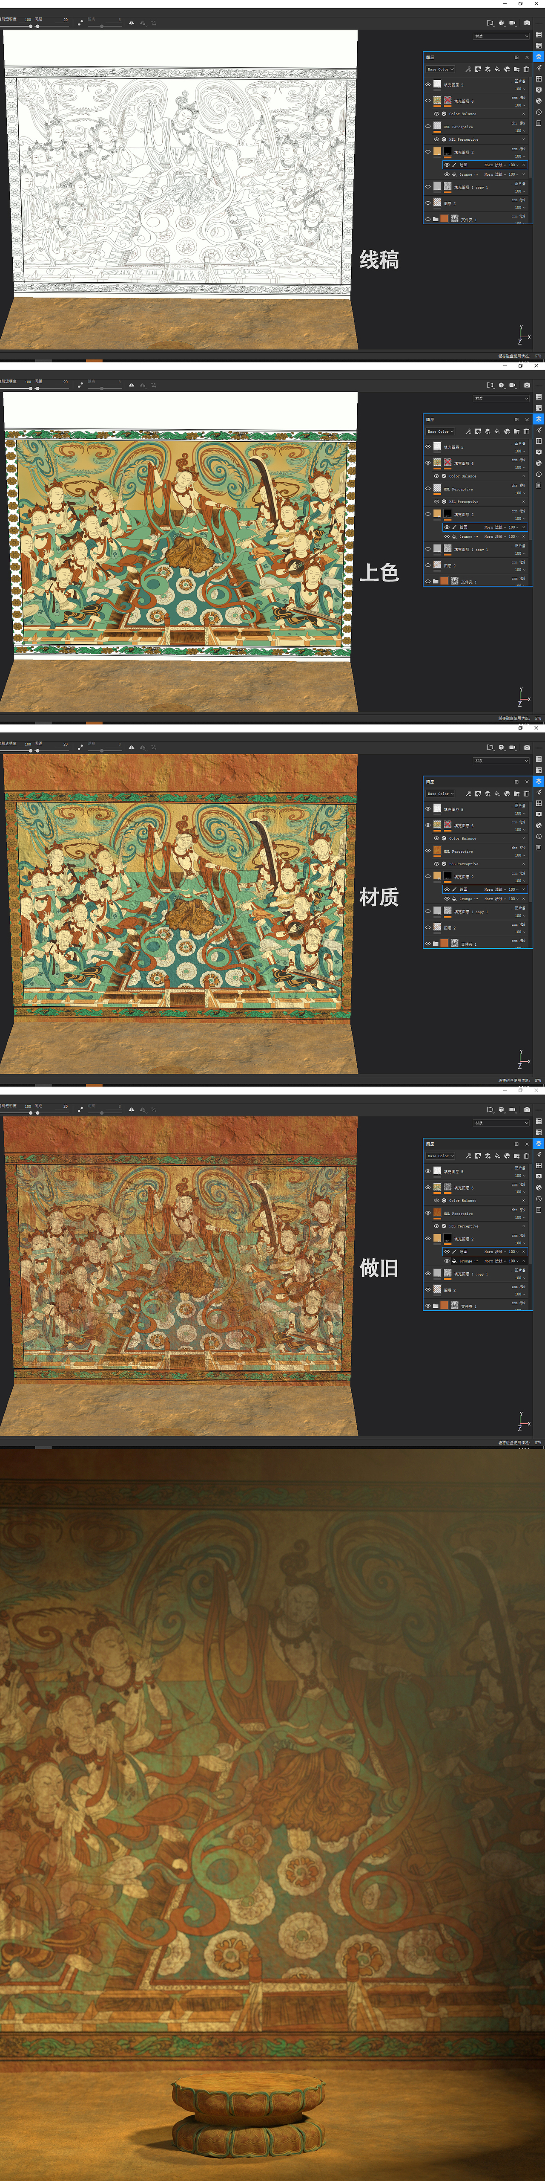Open 填充图层 5 opacity dropdown in 上色 screenshot

coord(519,451)
